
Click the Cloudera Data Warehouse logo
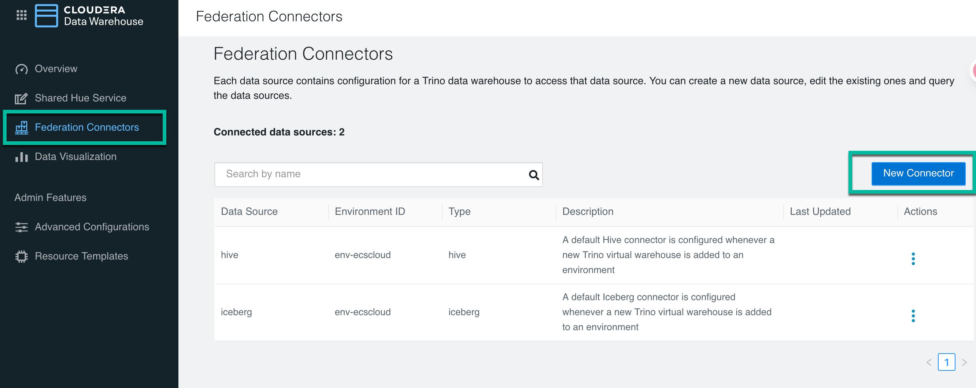click(47, 16)
